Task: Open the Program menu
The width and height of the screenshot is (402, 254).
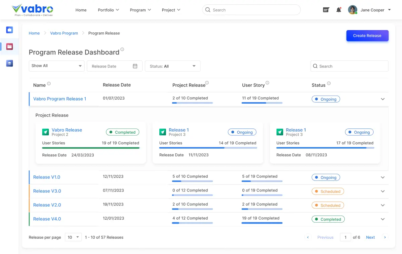Action: [140, 10]
